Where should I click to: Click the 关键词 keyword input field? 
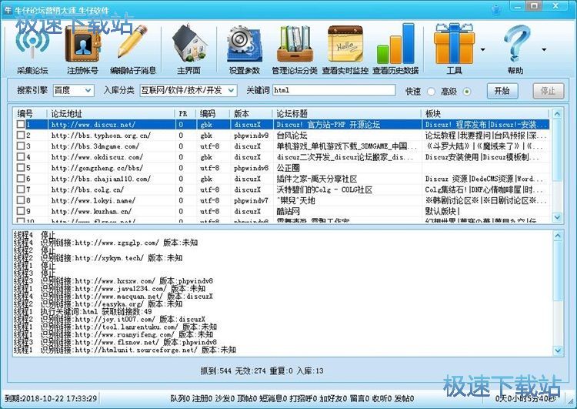tap(334, 90)
